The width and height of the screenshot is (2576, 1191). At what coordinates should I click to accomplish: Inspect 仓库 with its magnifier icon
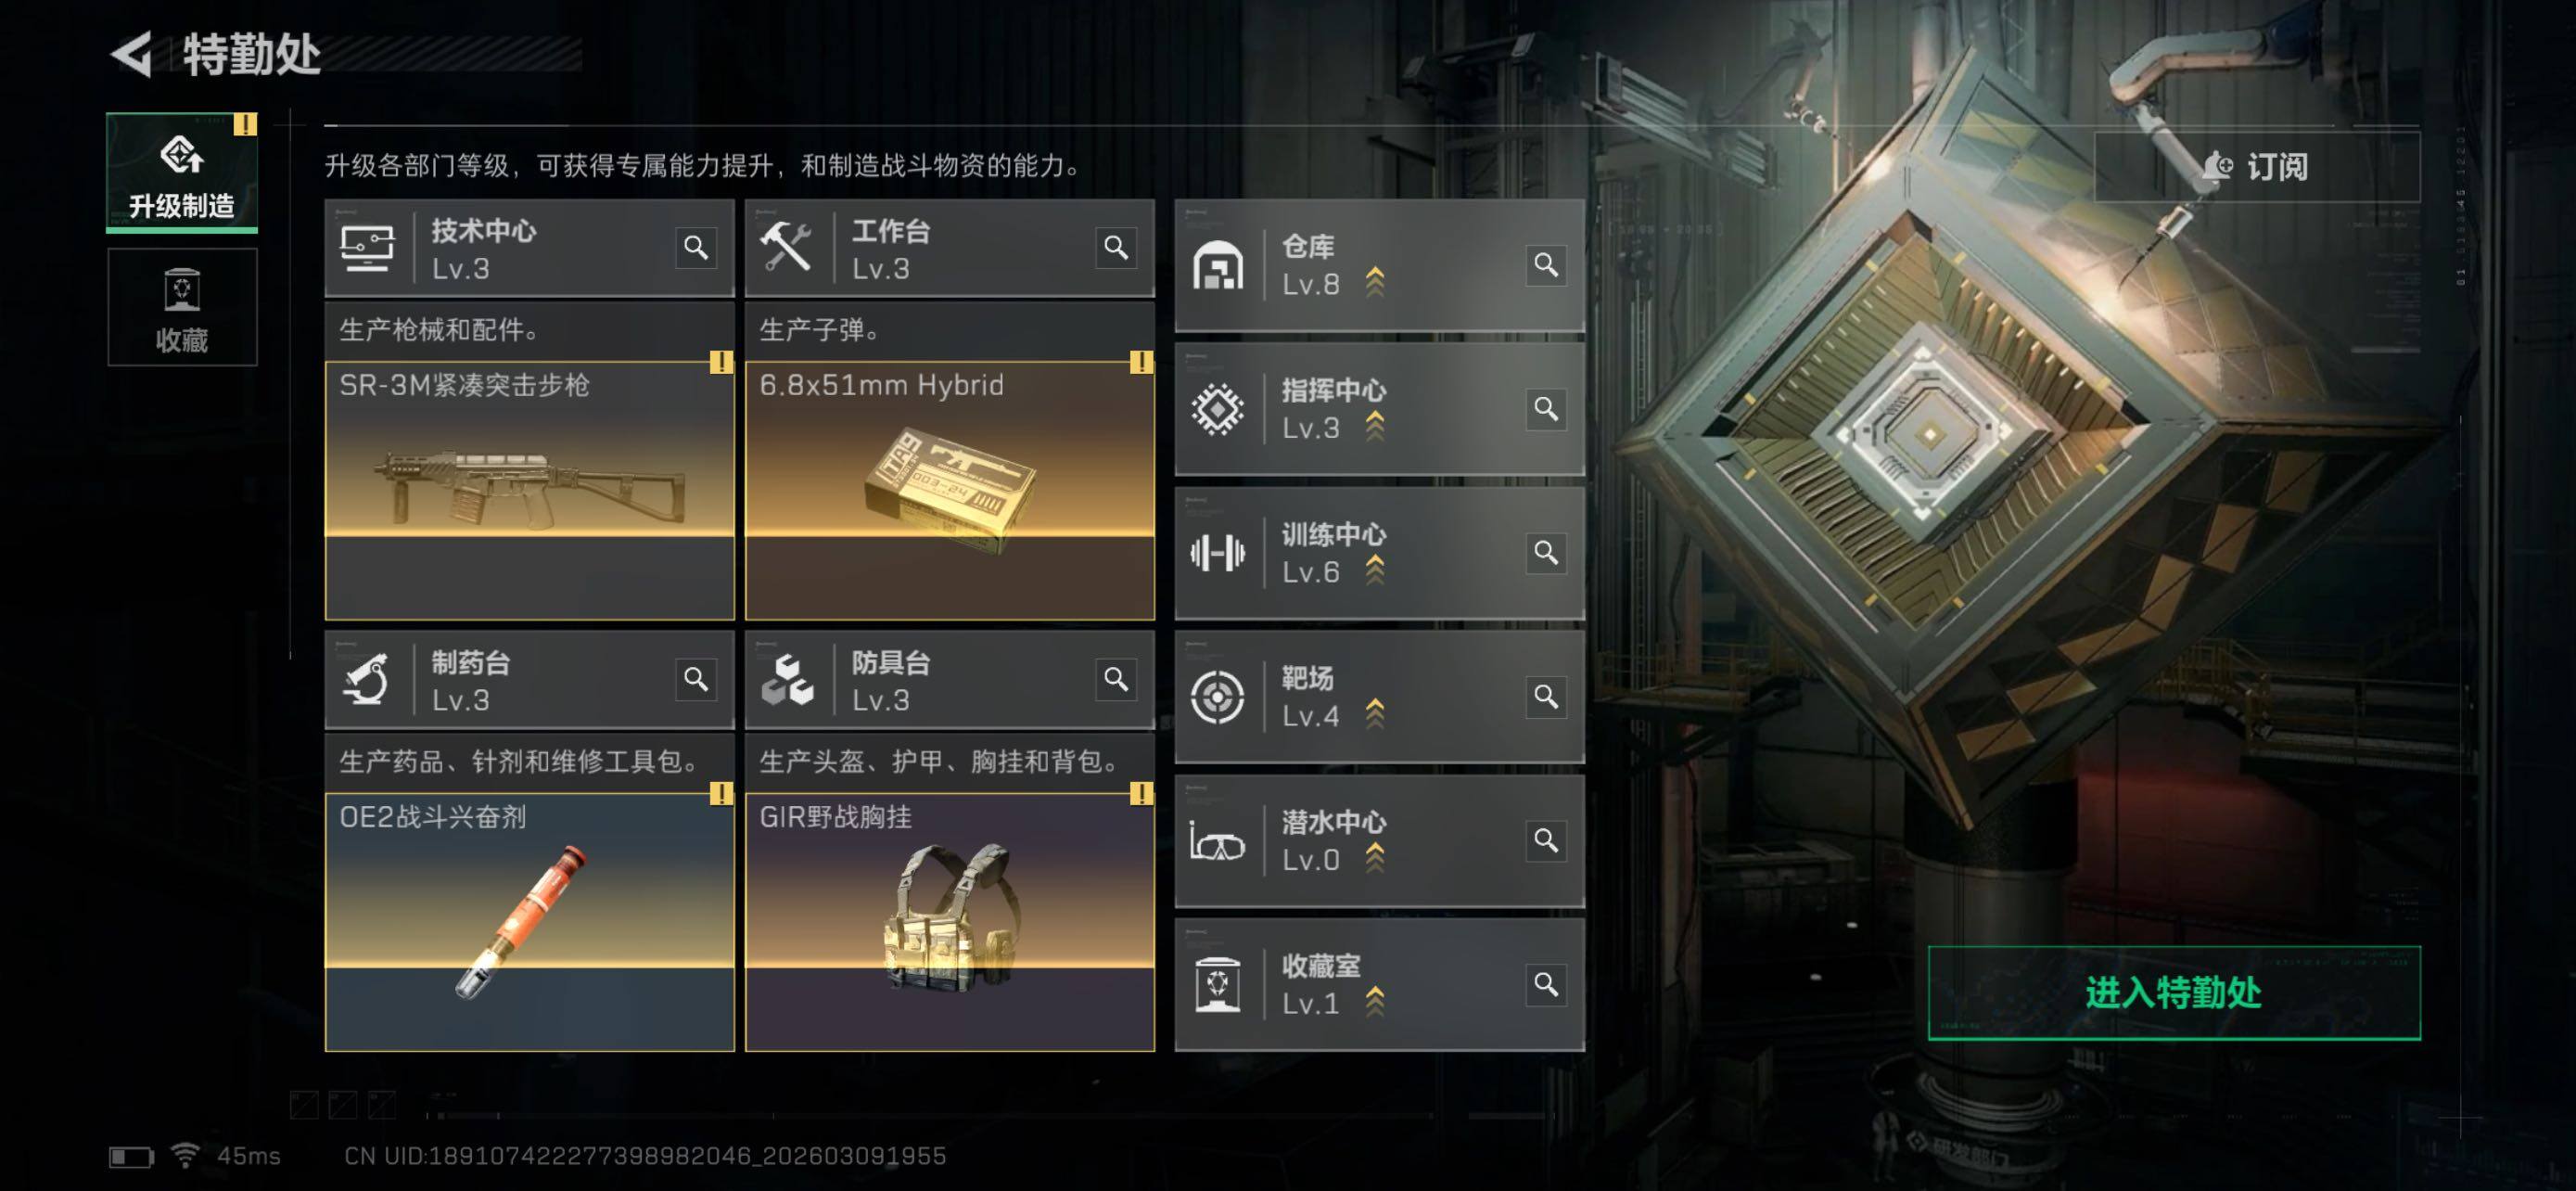tap(1546, 265)
